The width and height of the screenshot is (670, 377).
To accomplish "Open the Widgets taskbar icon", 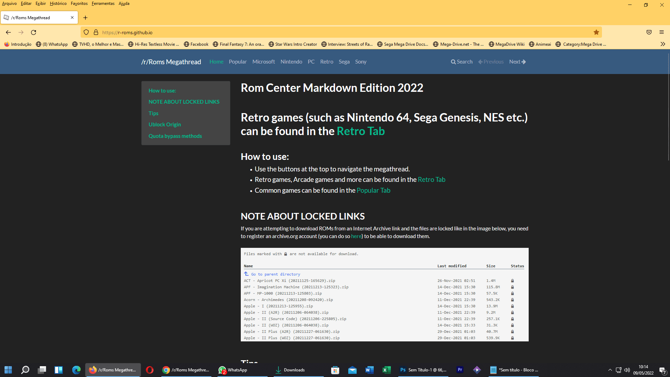I will tap(59, 370).
